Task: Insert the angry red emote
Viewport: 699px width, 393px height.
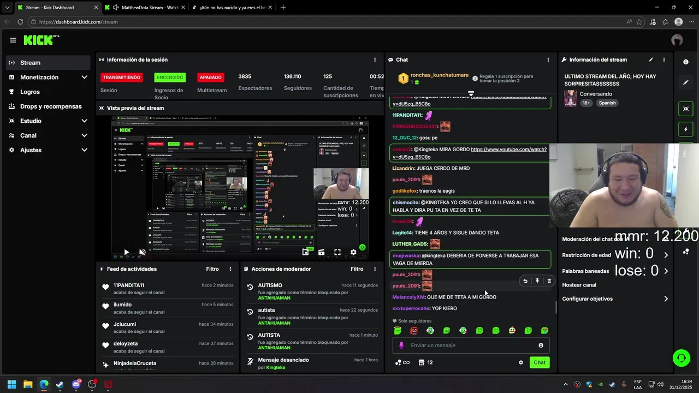Action: 414,330
